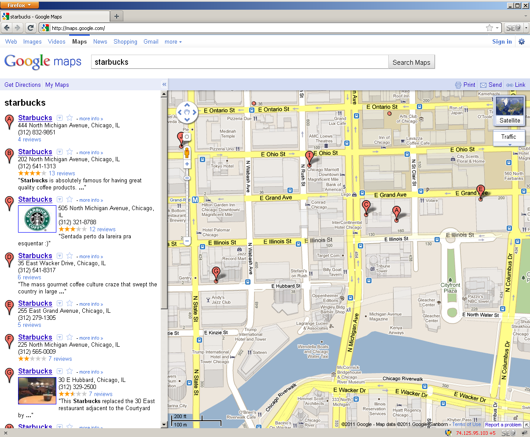Click the browser reload button

(x=30, y=28)
